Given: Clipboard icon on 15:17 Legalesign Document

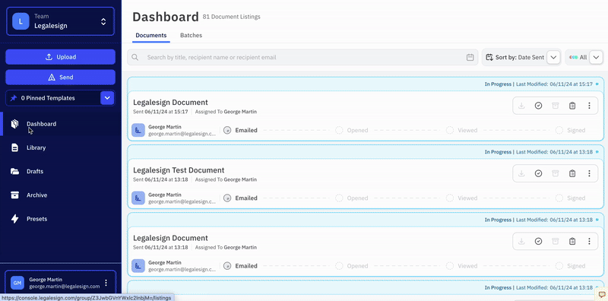Looking at the screenshot, I should (x=572, y=106).
